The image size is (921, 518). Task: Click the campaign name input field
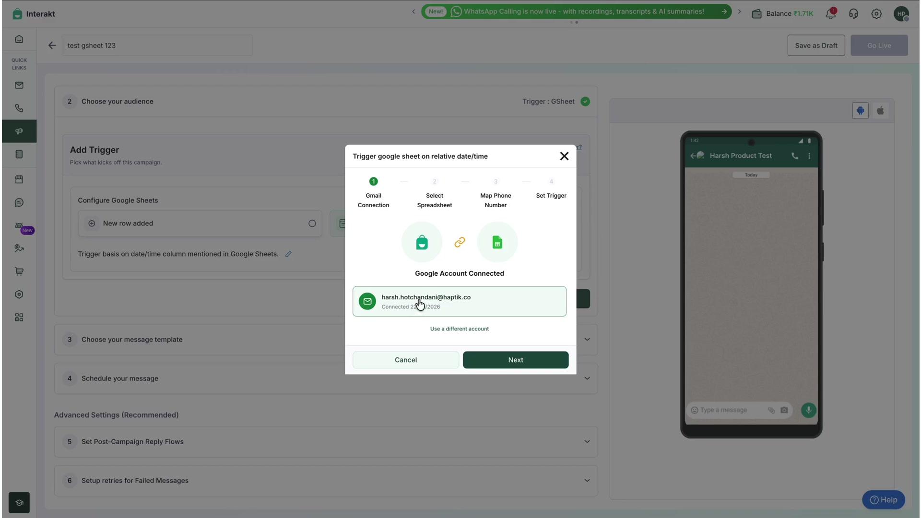pos(157,46)
